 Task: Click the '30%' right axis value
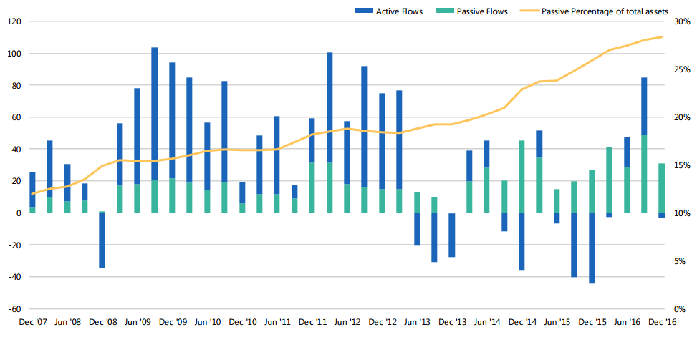coord(681,21)
